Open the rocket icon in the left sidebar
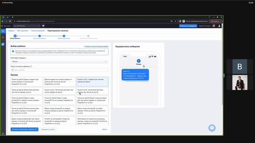Image resolution: width=255 pixels, height=143 pixels. tap(3, 44)
